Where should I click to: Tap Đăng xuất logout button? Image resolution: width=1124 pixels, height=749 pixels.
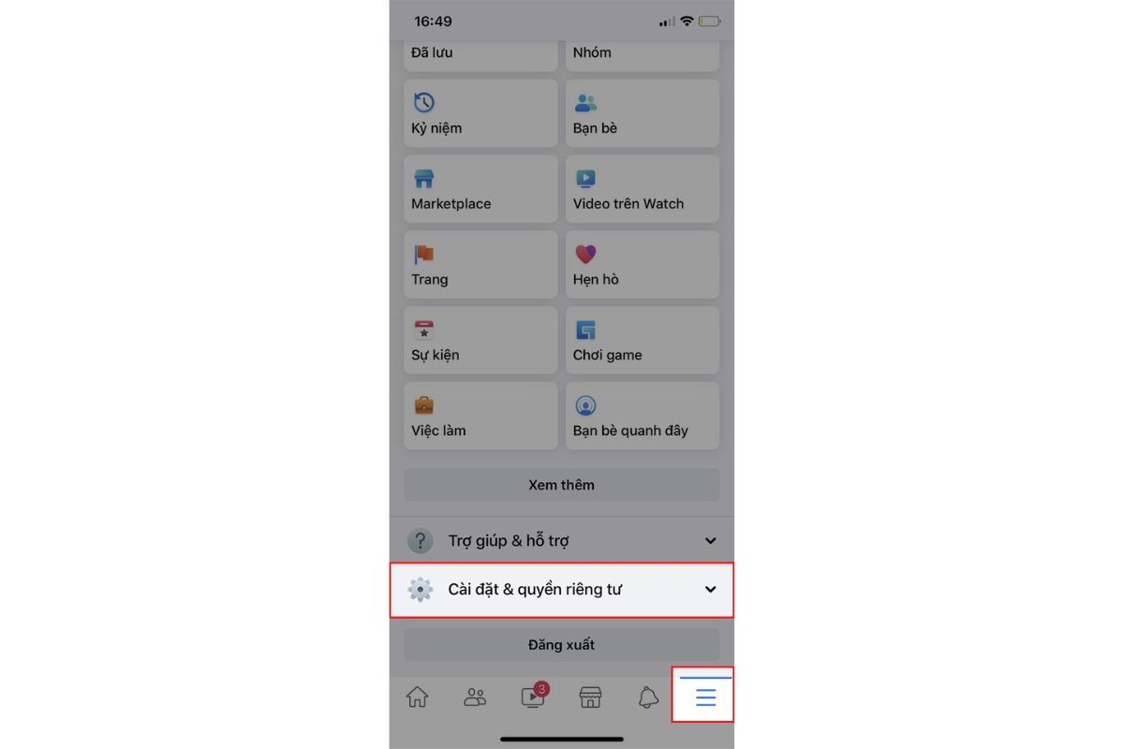click(562, 645)
